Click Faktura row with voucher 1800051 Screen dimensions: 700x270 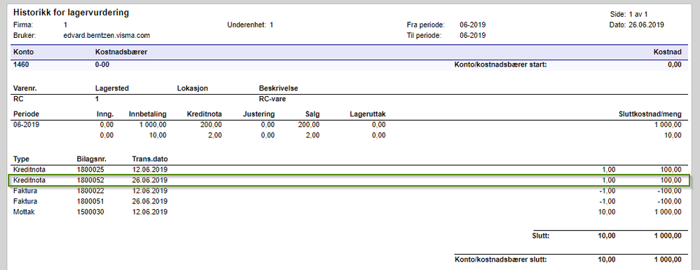(x=349, y=201)
